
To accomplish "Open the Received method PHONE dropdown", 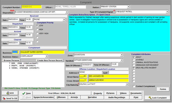I will (64, 20).
